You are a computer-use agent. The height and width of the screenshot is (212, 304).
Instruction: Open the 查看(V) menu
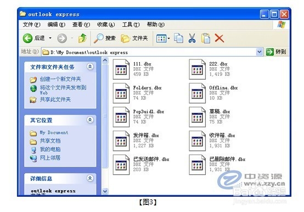click(81, 25)
